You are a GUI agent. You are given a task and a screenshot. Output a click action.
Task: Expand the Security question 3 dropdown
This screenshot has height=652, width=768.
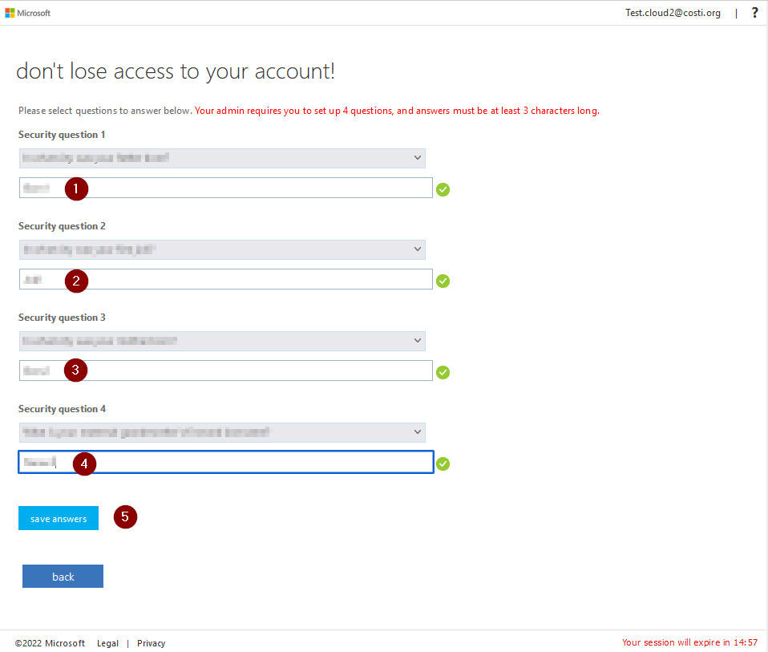coord(222,342)
